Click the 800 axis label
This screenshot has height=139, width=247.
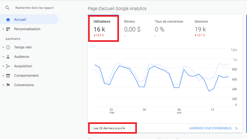[234, 69]
